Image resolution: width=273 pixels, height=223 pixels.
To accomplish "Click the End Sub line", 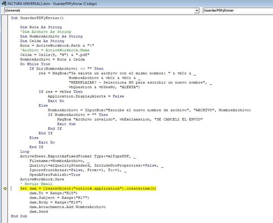I will (x=19, y=216).
